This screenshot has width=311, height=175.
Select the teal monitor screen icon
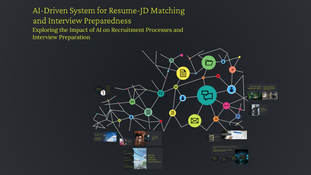(x=161, y=93)
